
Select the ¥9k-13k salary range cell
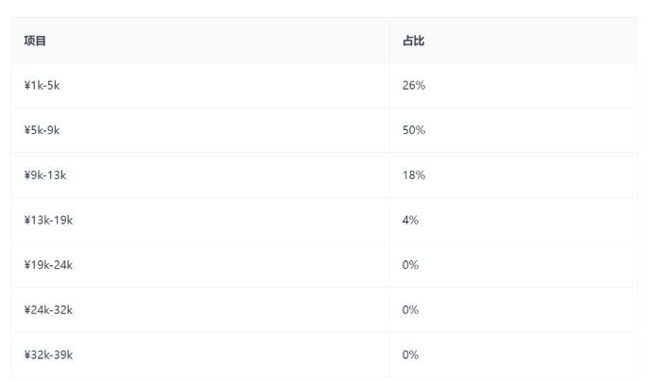coord(45,174)
